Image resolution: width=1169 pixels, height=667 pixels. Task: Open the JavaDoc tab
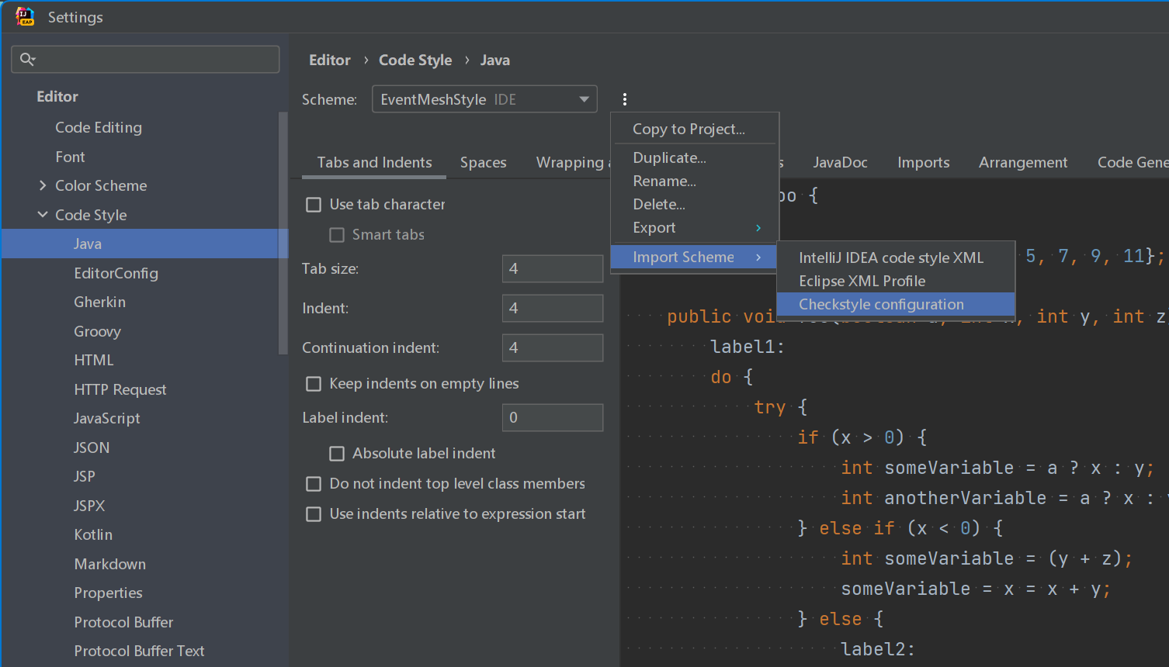pyautogui.click(x=840, y=163)
